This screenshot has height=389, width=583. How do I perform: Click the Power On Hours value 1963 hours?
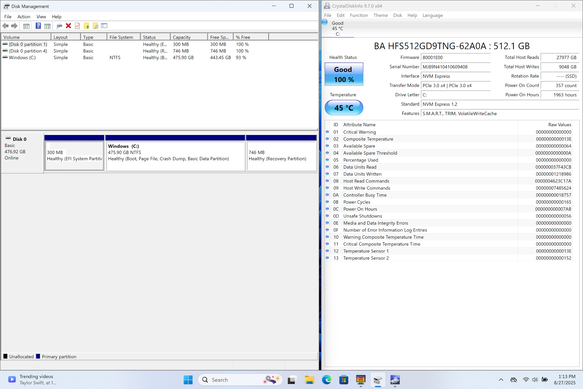pos(560,95)
